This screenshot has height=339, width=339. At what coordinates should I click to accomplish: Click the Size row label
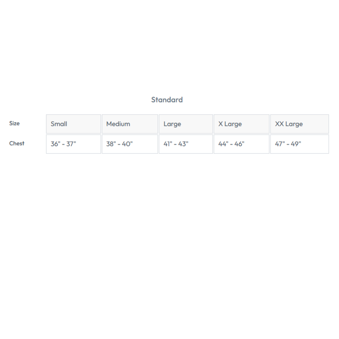click(14, 123)
